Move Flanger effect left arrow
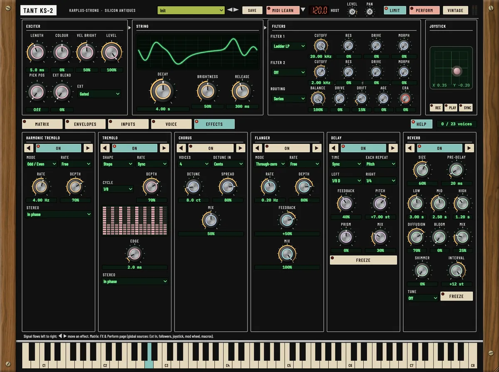Screen dimensions: 499x372 [x=258, y=148]
